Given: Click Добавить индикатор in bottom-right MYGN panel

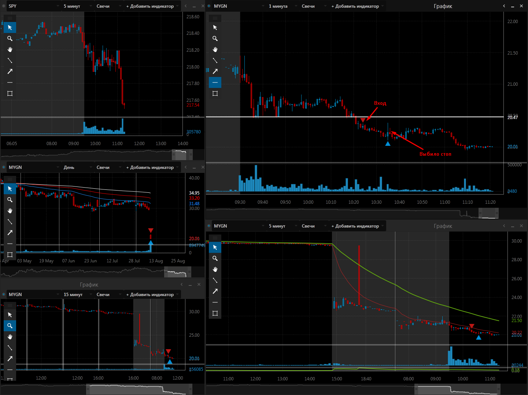Looking at the screenshot, I should tap(358, 226).
